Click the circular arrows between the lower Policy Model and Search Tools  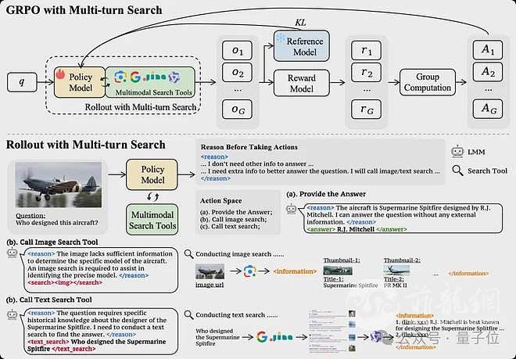[152, 197]
